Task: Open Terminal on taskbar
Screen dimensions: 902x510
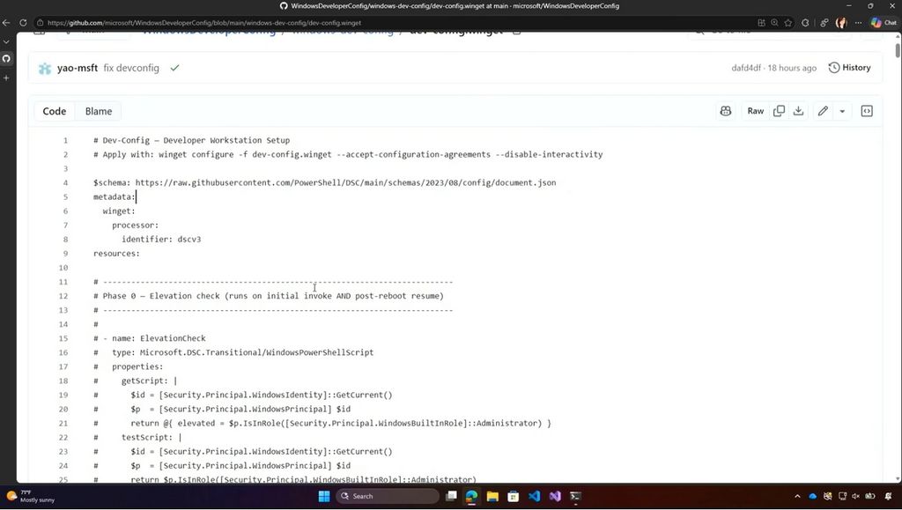Action: [x=575, y=496]
